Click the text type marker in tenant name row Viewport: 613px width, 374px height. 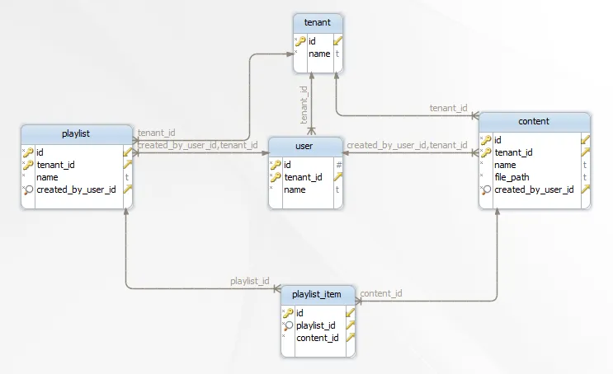337,54
